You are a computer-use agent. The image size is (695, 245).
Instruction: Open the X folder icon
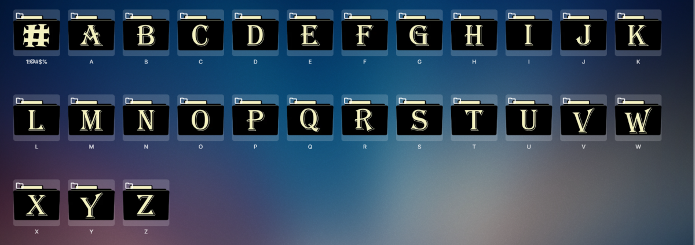point(36,203)
